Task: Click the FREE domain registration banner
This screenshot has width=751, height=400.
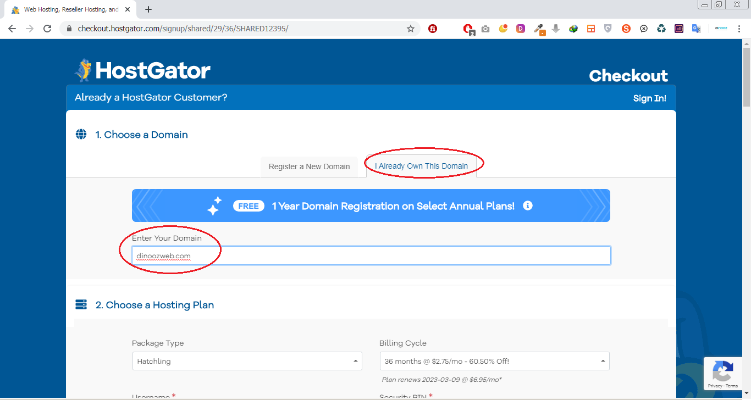Action: pyautogui.click(x=371, y=205)
